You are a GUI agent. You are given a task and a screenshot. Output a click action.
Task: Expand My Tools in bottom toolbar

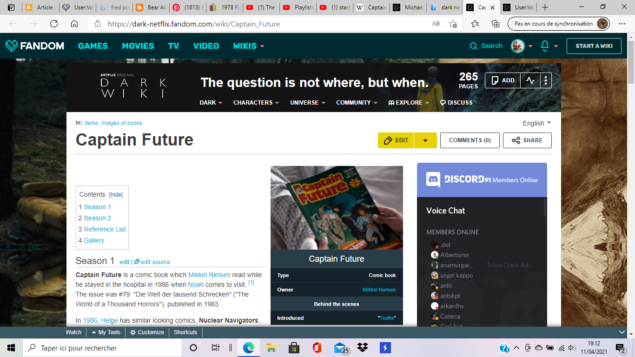click(106, 332)
